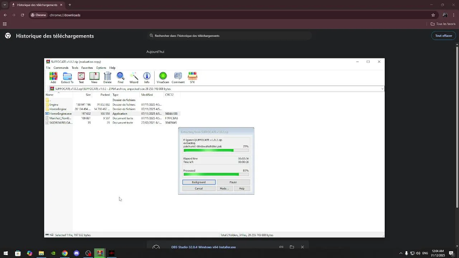
Task: Click Chrome's back arrow
Action: tap(5, 15)
